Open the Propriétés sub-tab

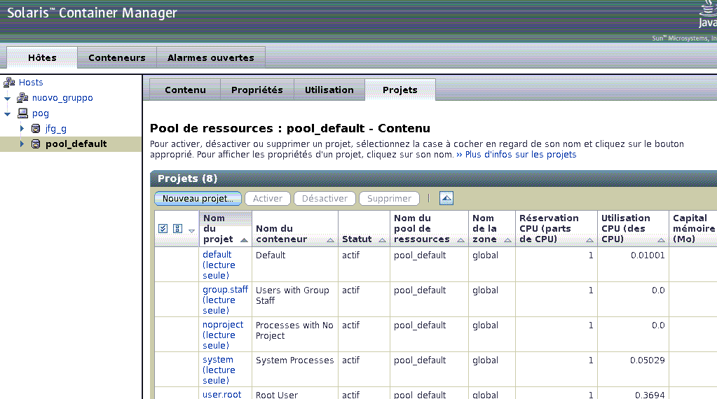coord(257,90)
